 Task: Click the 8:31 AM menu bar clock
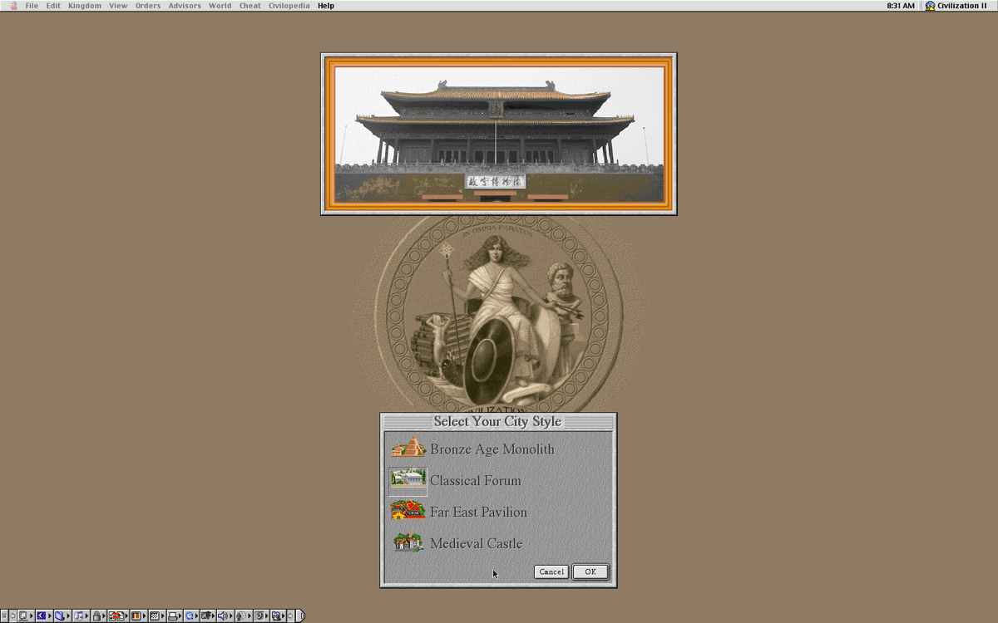tap(901, 6)
